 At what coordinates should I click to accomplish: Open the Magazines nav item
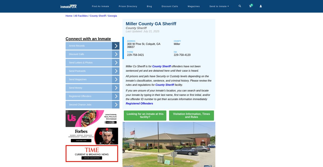pos(194,6)
